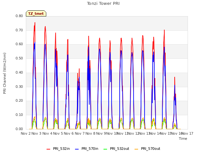207x155 pixels.
Task: Click the 0.40 y-axis tick label
Action: [19, 72]
